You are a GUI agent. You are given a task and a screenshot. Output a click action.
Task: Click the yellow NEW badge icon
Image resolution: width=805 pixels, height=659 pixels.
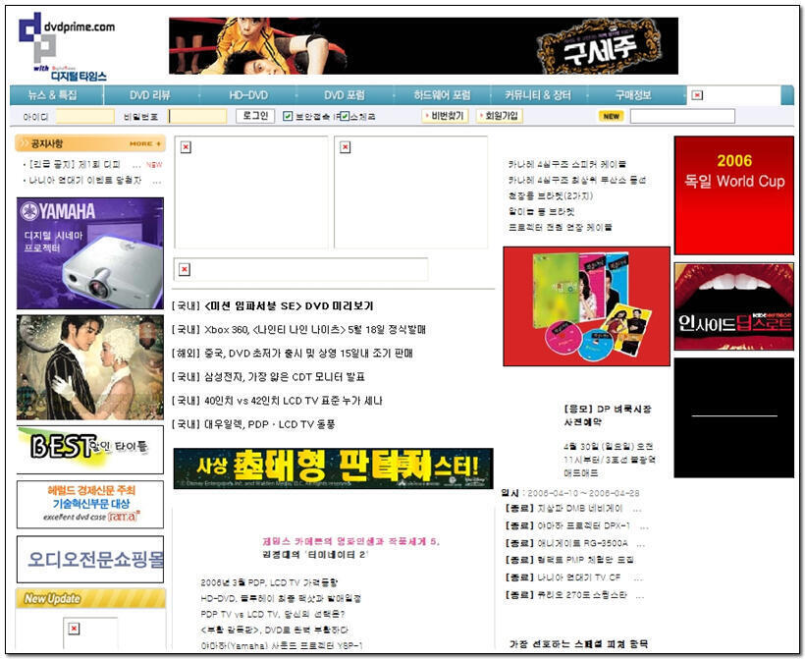pos(611,116)
